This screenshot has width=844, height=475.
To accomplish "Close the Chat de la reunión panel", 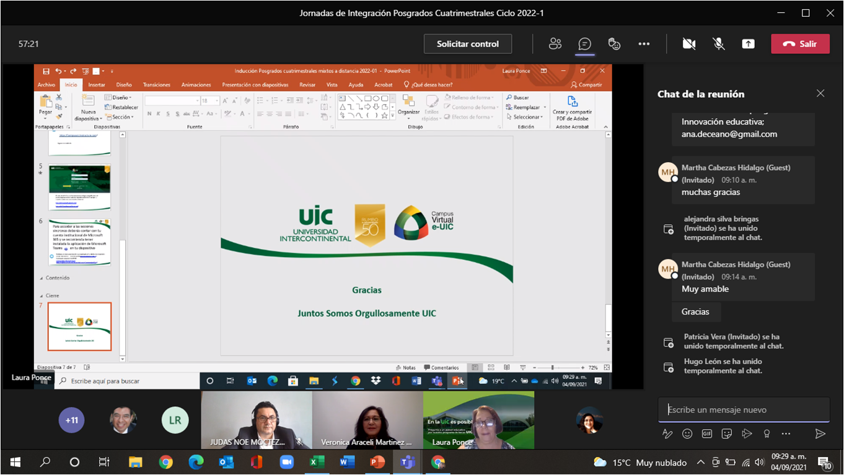I will (x=820, y=94).
